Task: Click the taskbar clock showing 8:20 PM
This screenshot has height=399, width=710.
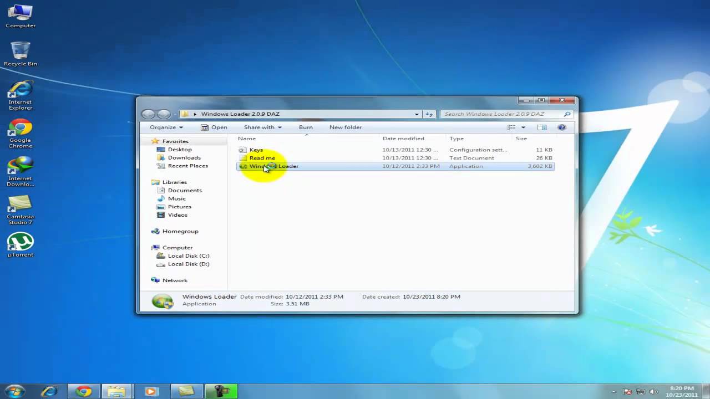Action: (682, 392)
